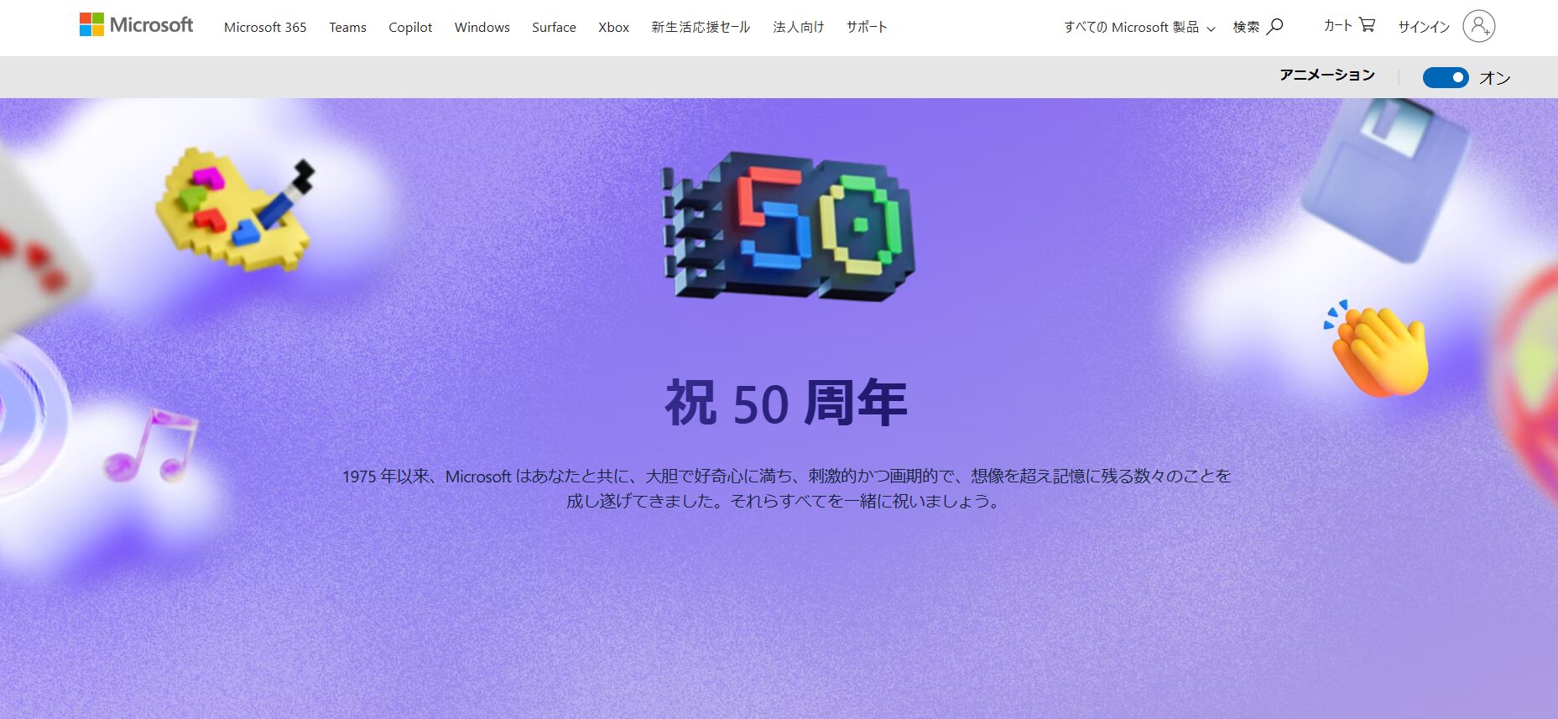Click the pixel 50 anniversary logo
The image size is (1558, 719).
[788, 225]
